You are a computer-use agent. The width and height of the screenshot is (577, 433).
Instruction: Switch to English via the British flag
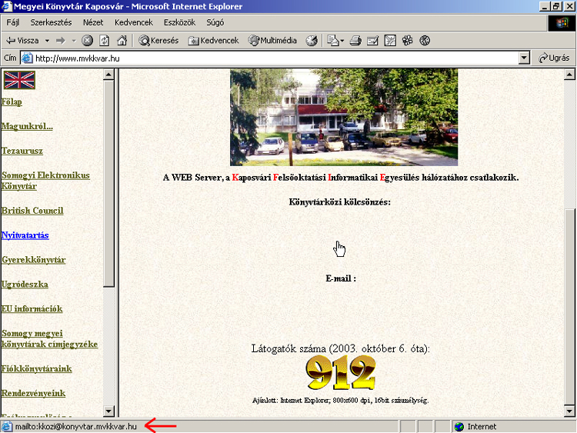point(19,80)
